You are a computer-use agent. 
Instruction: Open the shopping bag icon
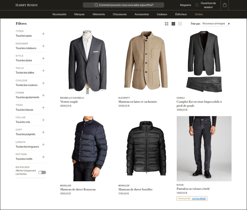(x=225, y=5)
